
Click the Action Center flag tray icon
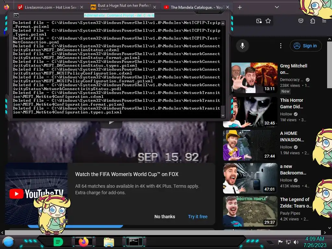click(x=280, y=242)
